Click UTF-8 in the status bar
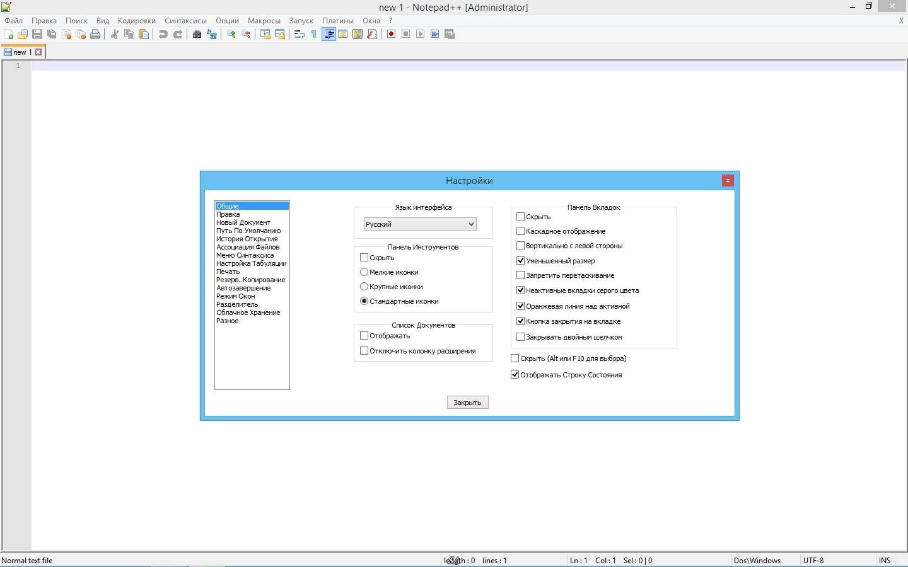This screenshot has height=567, width=908. 813,561
